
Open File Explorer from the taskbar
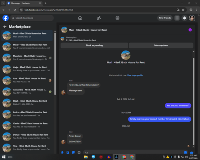(x=86, y=157)
